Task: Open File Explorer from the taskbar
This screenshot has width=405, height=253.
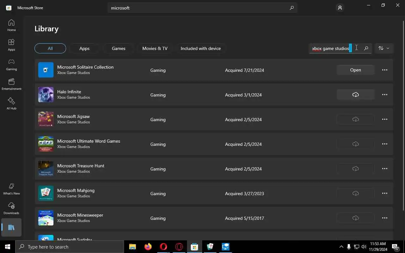Action: 132,247
